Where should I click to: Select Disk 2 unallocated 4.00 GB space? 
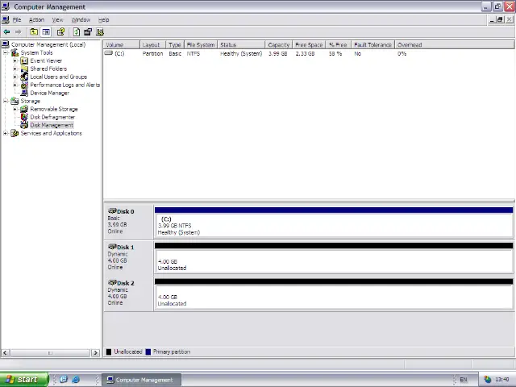(334, 293)
